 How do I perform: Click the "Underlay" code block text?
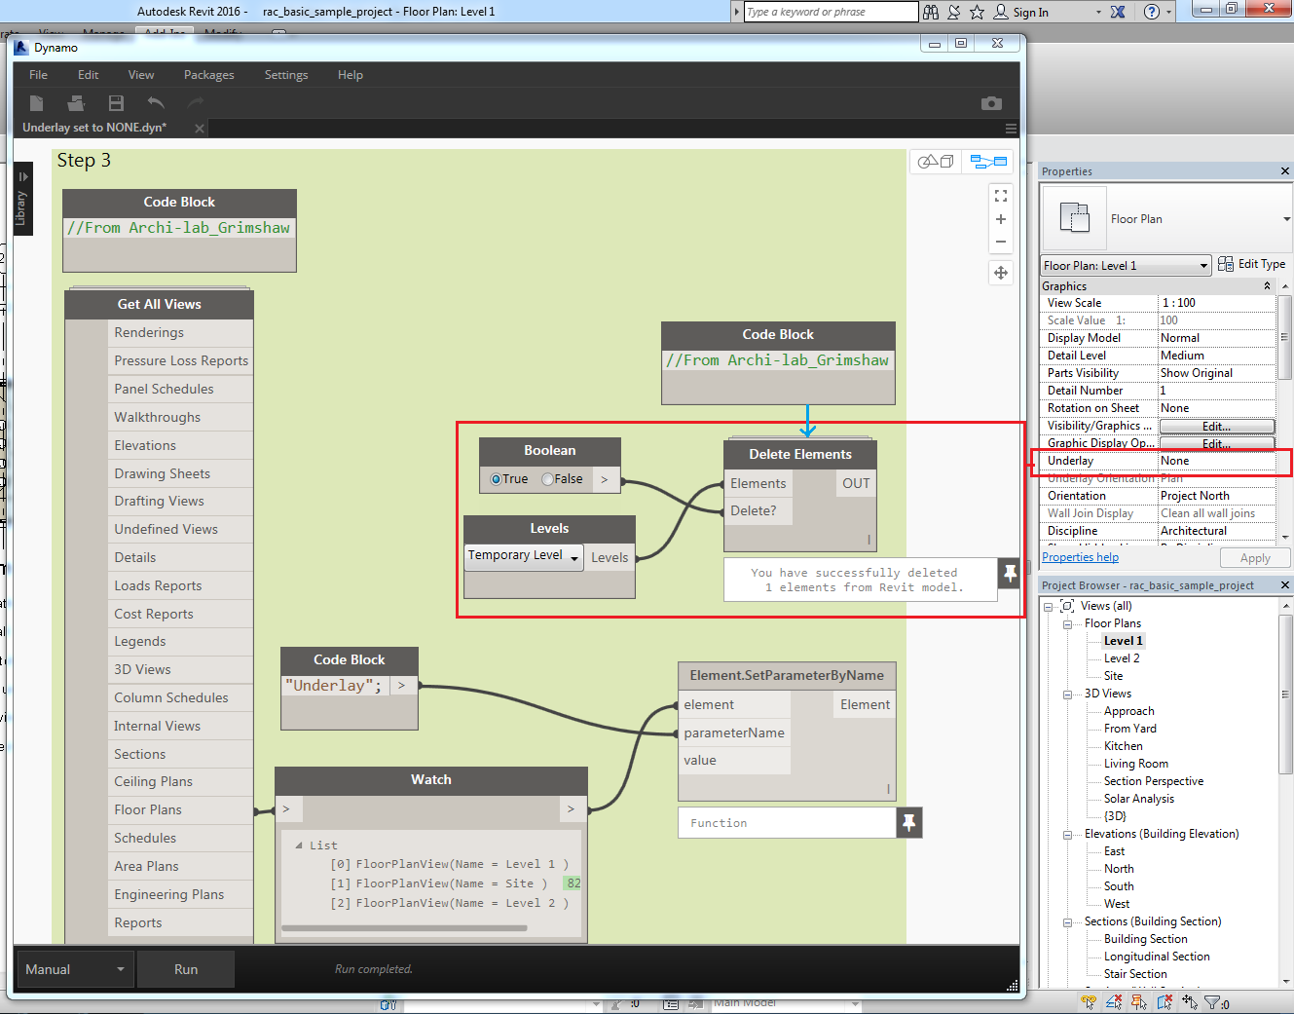click(333, 686)
